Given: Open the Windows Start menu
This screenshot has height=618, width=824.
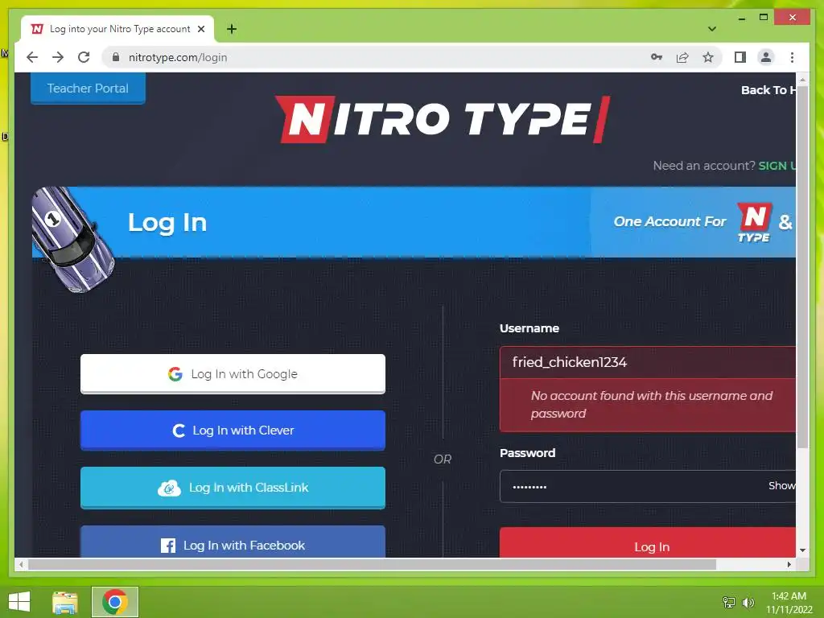Looking at the screenshot, I should pyautogui.click(x=19, y=602).
